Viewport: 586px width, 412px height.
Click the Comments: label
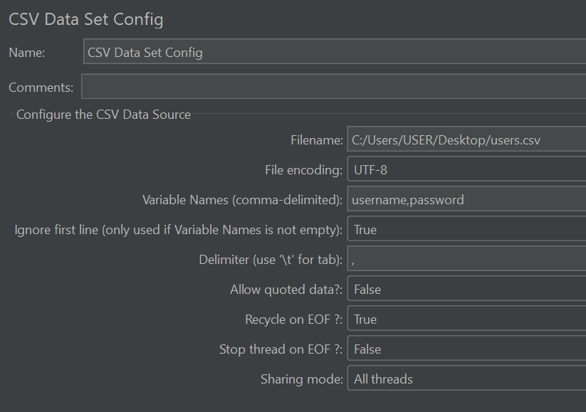tap(41, 88)
